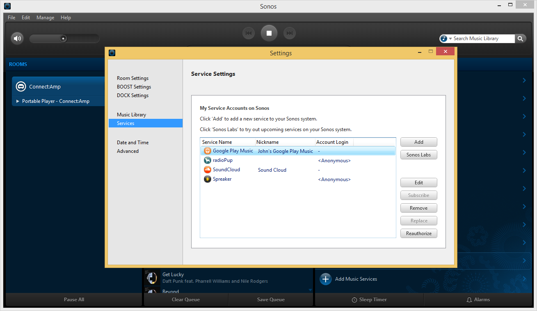Select the Google Play Music service name
This screenshot has width=537, height=311.
[x=233, y=151]
